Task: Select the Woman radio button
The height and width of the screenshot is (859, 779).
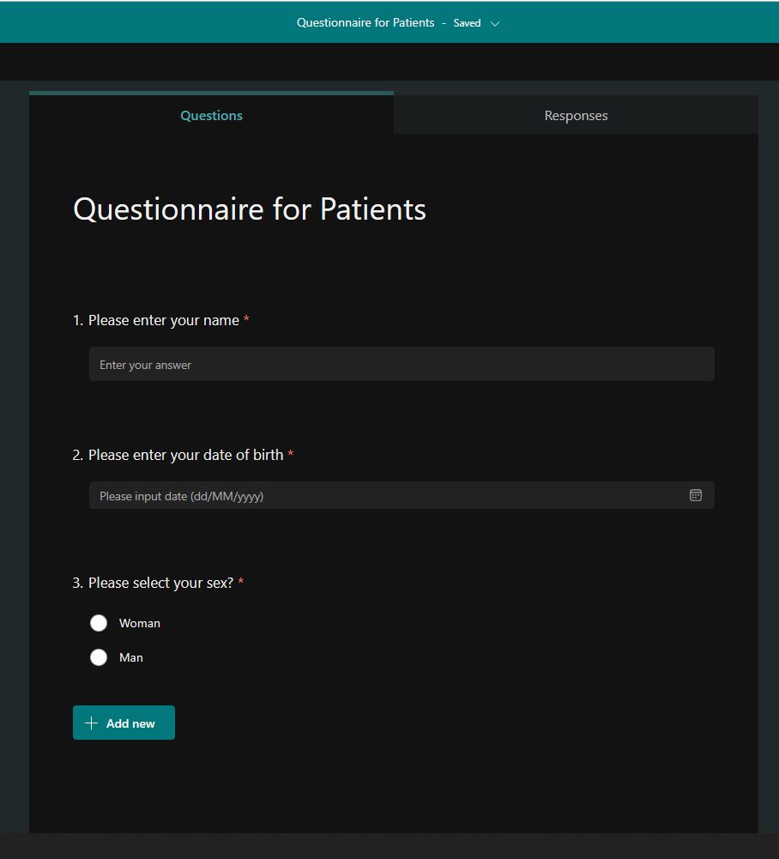Action: 99,623
